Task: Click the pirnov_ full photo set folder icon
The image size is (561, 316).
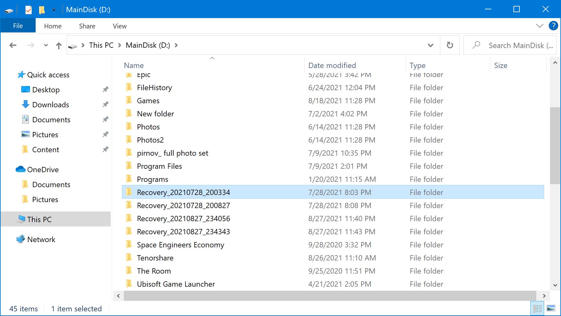Action: [x=129, y=153]
